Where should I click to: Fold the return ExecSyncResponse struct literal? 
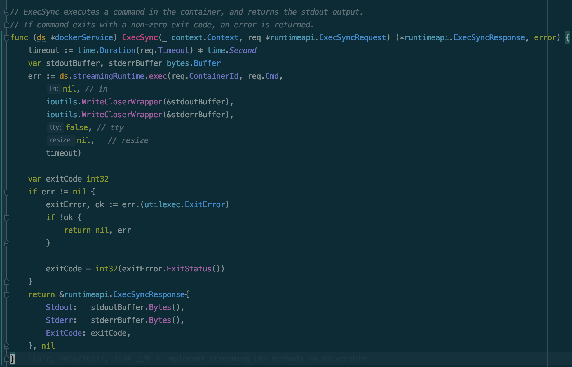tap(7, 295)
